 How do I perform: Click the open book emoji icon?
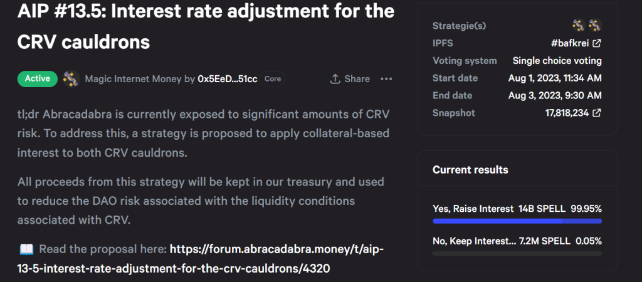click(x=26, y=249)
